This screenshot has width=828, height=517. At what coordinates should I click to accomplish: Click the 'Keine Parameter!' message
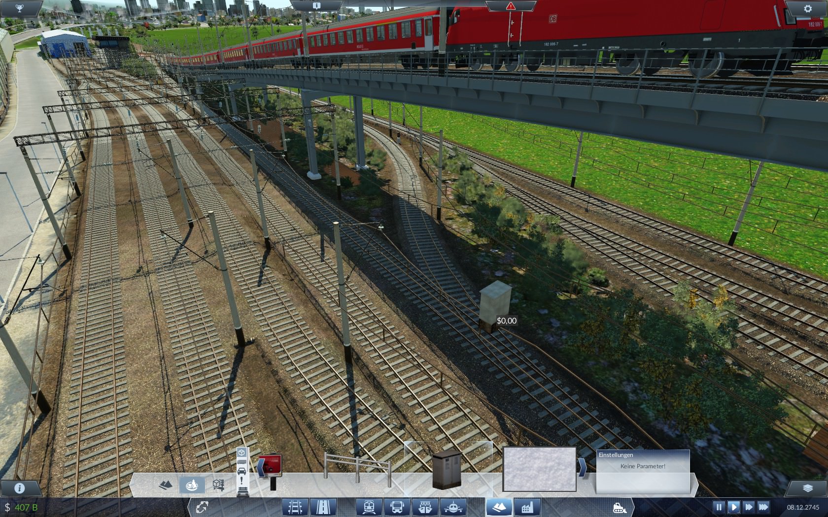(x=643, y=466)
